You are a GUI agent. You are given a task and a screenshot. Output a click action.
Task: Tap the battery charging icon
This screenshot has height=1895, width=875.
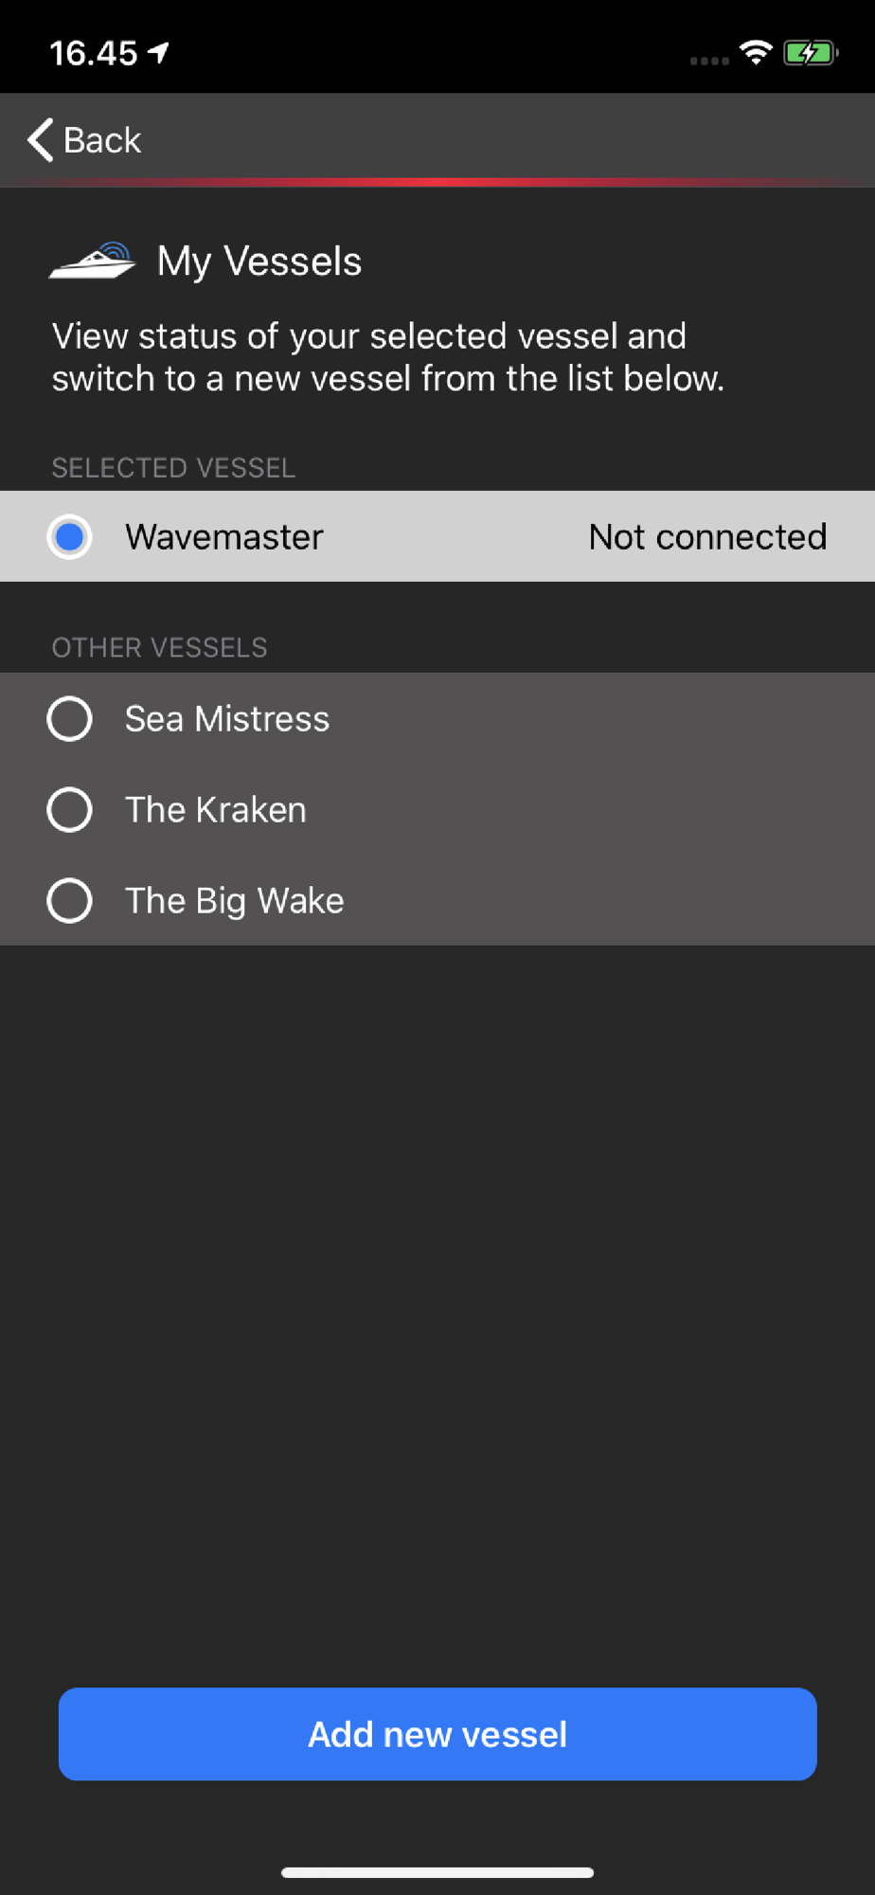[x=811, y=53]
